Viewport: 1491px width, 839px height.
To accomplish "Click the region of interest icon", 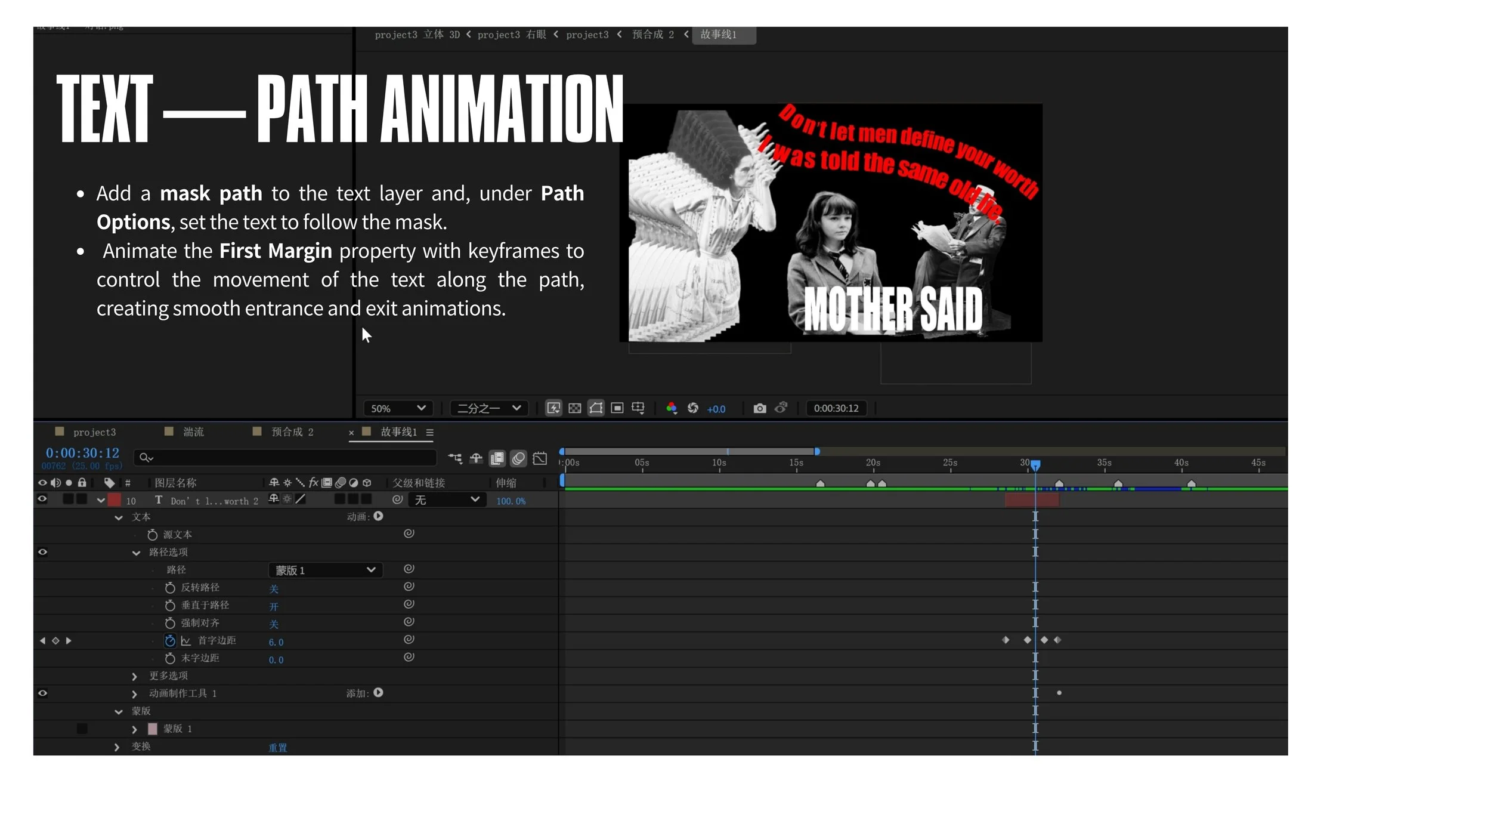I will click(x=617, y=408).
